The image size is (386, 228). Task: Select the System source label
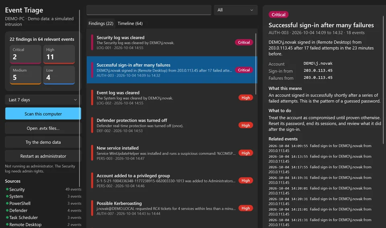point(16,196)
